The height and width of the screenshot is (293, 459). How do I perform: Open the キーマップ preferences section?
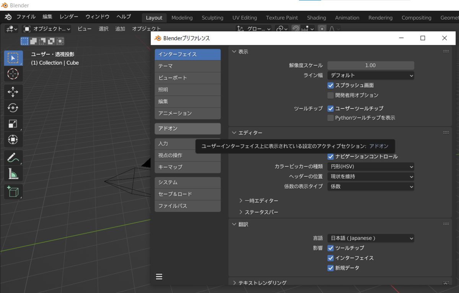point(187,167)
